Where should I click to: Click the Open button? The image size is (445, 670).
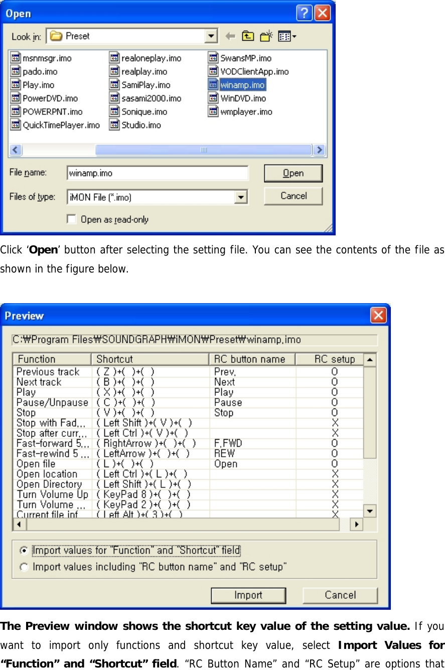tap(293, 173)
